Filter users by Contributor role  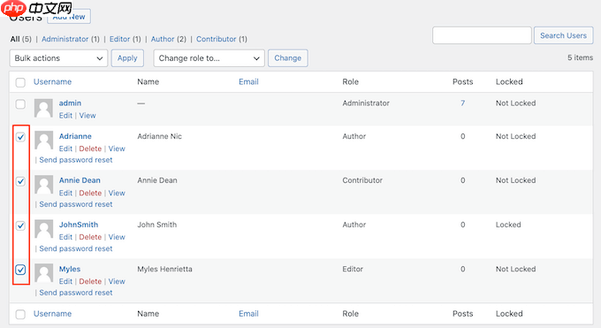(217, 39)
